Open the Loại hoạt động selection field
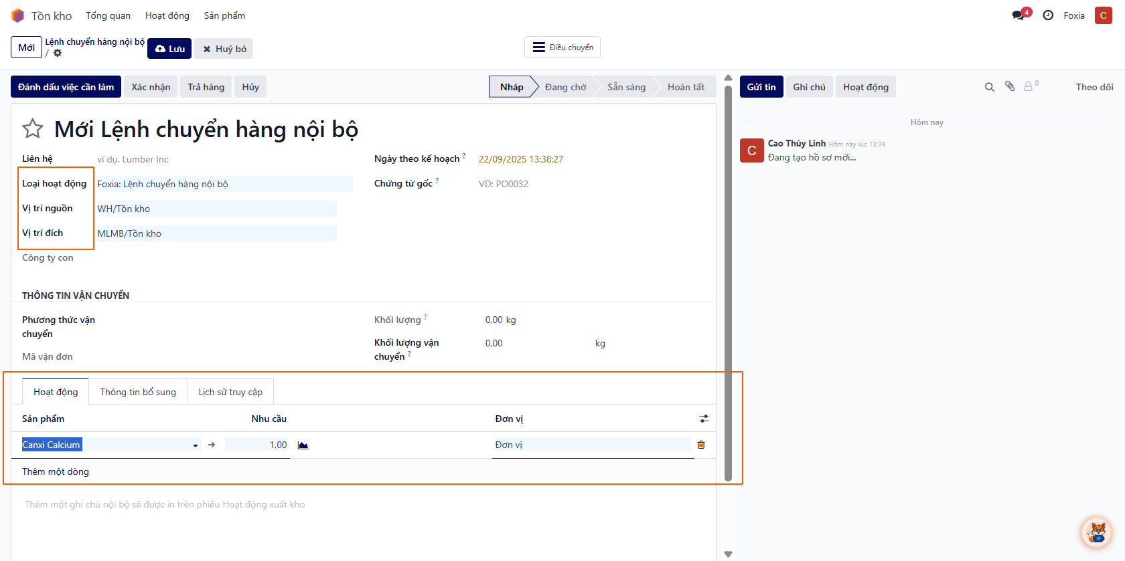This screenshot has height=561, width=1125. click(x=224, y=184)
